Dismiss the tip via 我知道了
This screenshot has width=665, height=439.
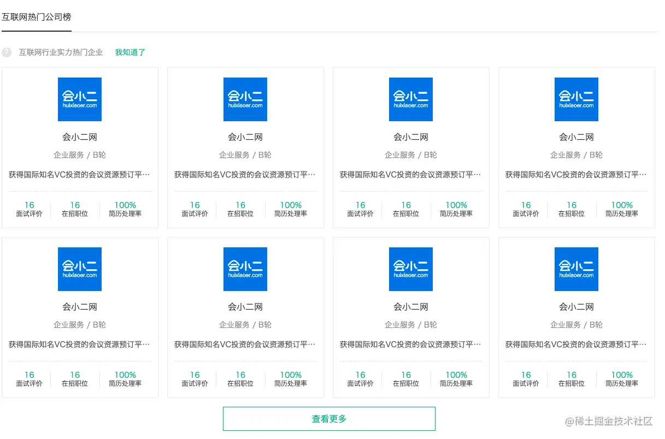[130, 52]
